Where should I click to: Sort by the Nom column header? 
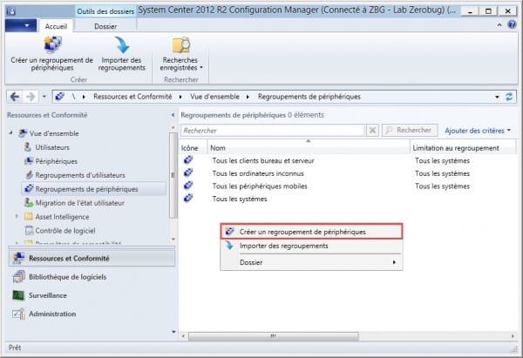309,148
